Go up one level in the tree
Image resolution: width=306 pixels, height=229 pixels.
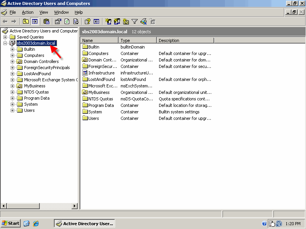pos(26,21)
